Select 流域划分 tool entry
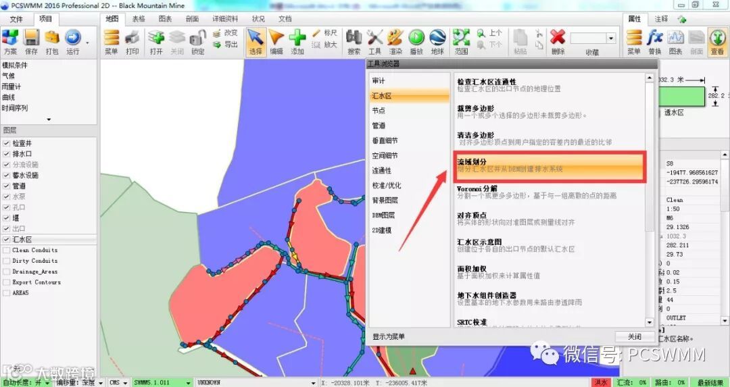730x387 pixels. click(x=550, y=165)
